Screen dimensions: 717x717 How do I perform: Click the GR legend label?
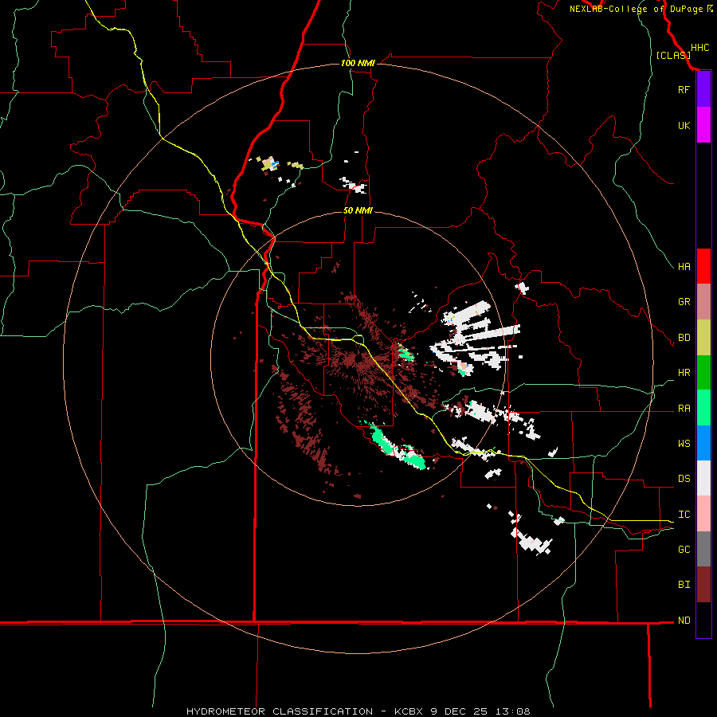pos(684,302)
